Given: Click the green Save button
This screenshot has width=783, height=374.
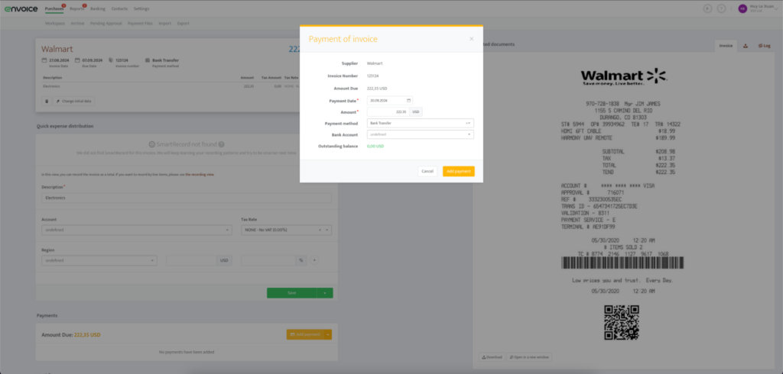Looking at the screenshot, I should coord(291,293).
